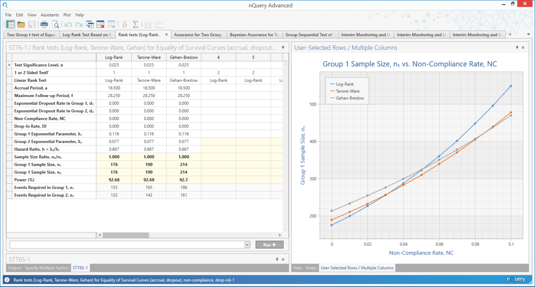Open the Edit menu
535x287 pixels.
tap(20, 15)
